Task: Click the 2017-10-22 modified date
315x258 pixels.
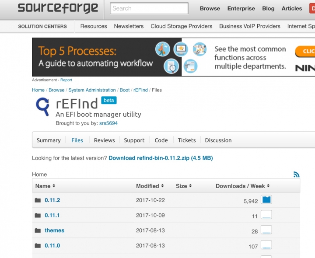Action: [x=150, y=200]
